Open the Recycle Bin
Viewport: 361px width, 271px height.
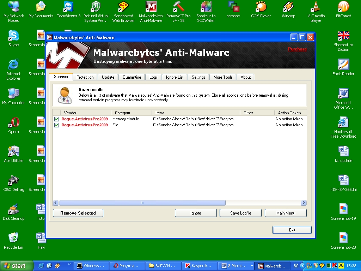click(x=14, y=241)
